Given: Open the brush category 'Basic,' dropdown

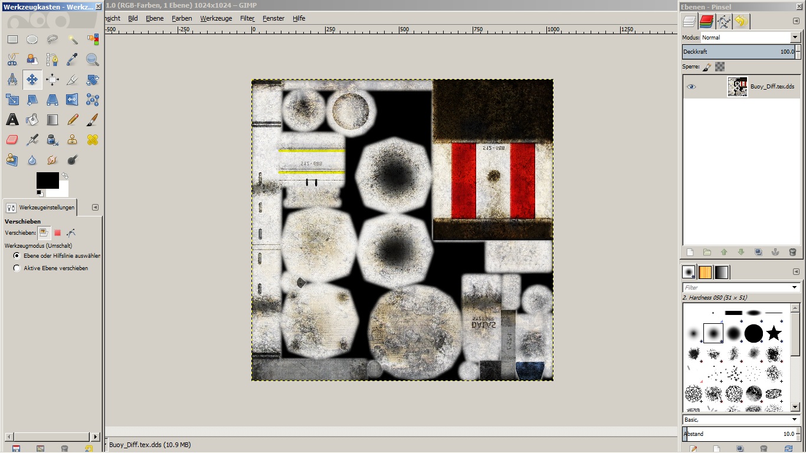Looking at the screenshot, I should (794, 419).
